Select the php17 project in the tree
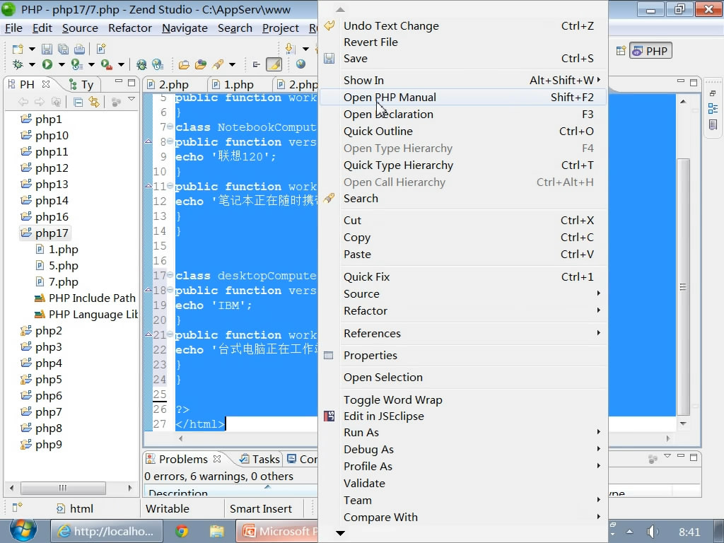The image size is (724, 543). tap(45, 233)
